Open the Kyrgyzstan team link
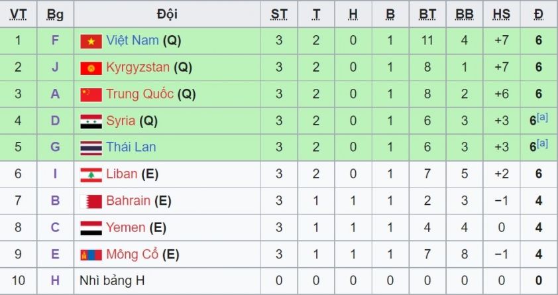This screenshot has height=295, width=558. click(138, 68)
